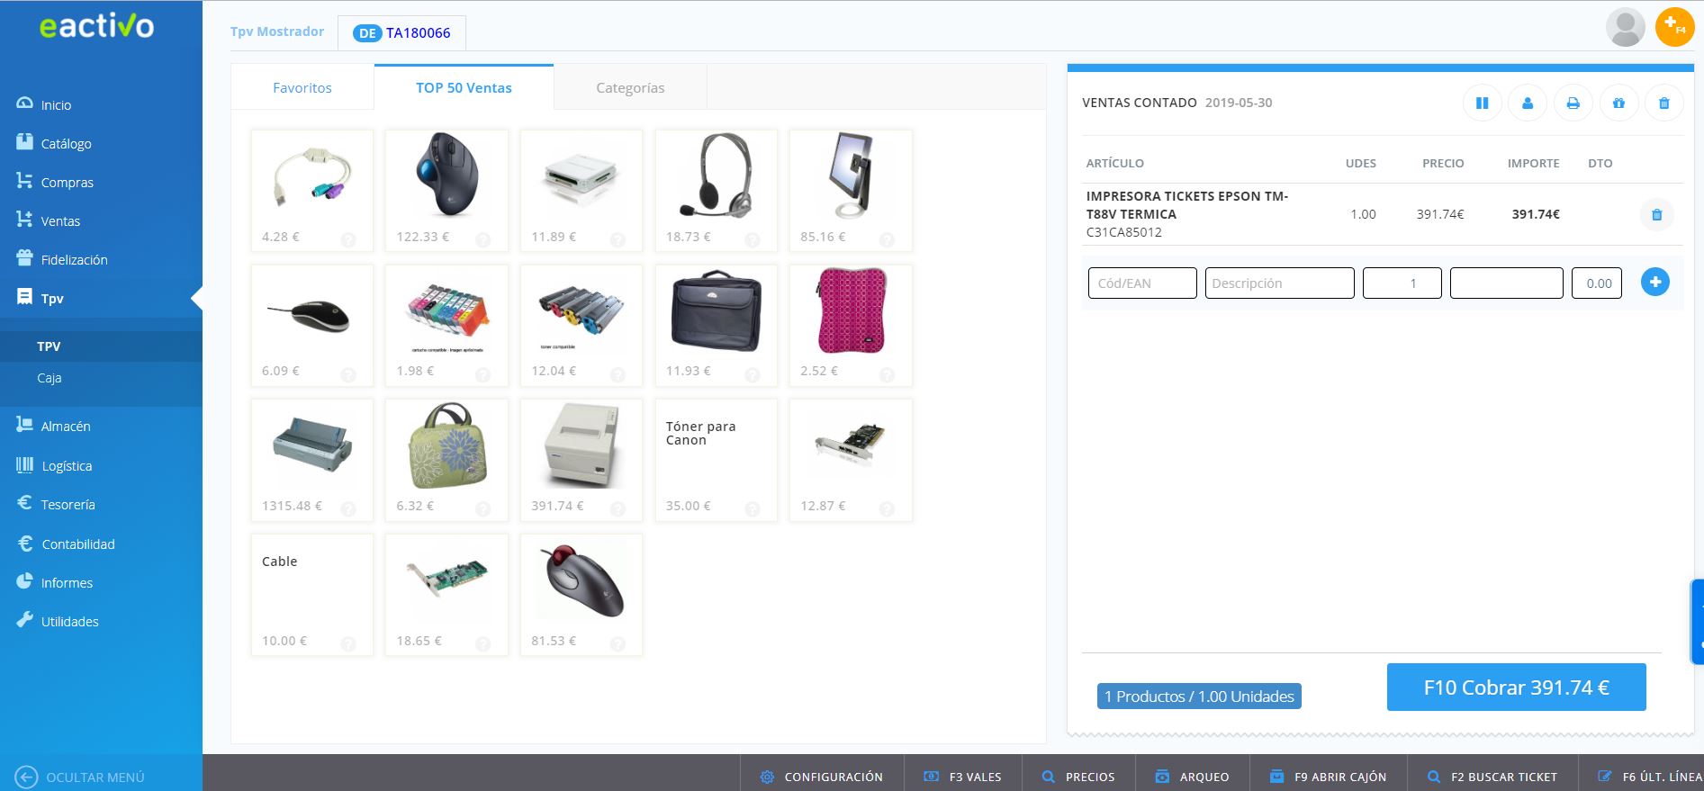
Task: Show info for the 12.87 € PCI card
Action: click(887, 508)
